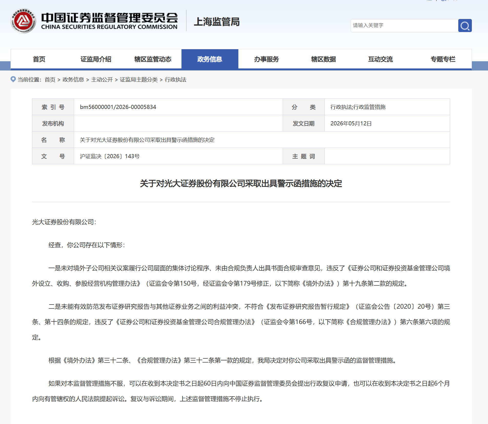The width and height of the screenshot is (488, 424).
Task: Click the CSRC red emblem logo
Action: point(23,21)
